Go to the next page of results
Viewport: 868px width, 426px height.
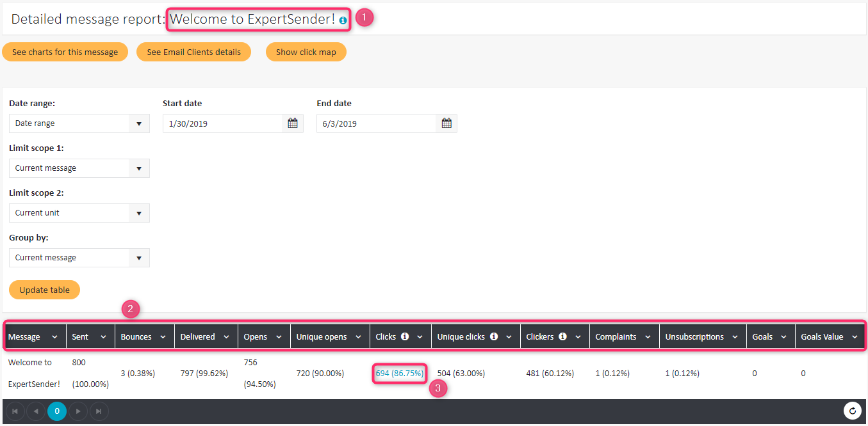78,411
